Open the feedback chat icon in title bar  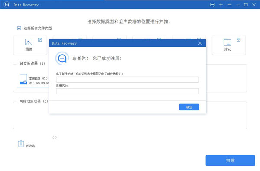[212, 5]
